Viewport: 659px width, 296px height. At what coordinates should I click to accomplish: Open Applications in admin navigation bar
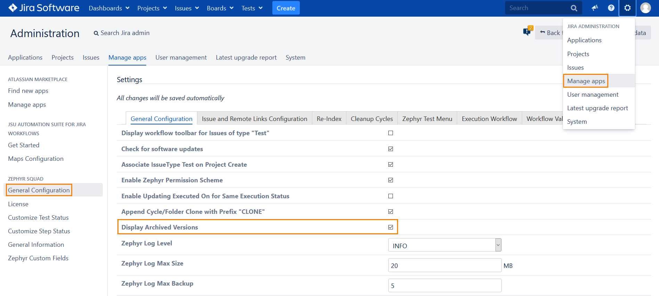(25, 58)
